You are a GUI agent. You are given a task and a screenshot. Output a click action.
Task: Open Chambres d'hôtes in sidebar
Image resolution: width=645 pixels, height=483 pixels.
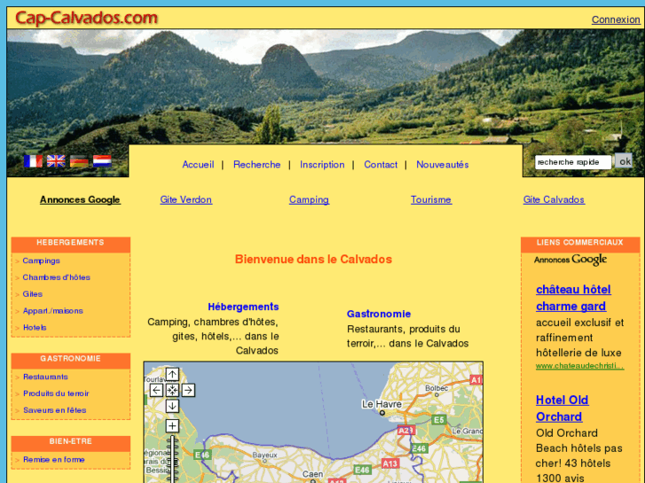pos(57,277)
